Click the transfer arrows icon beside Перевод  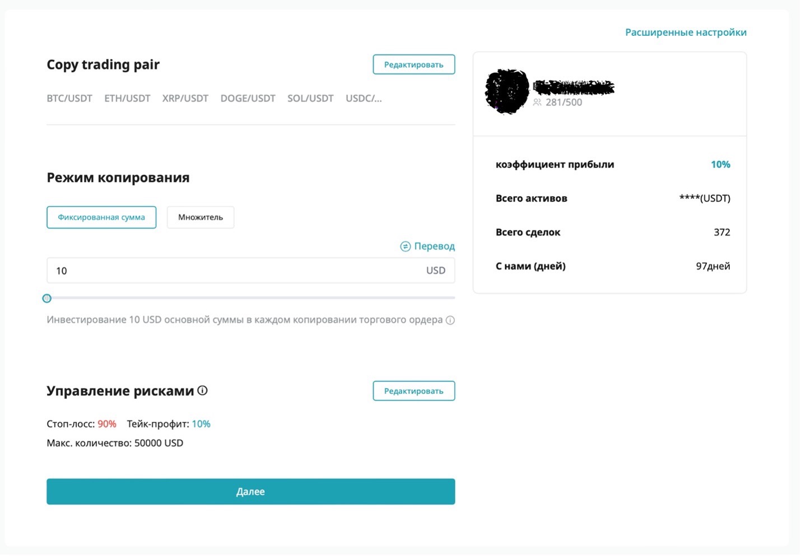(x=405, y=247)
